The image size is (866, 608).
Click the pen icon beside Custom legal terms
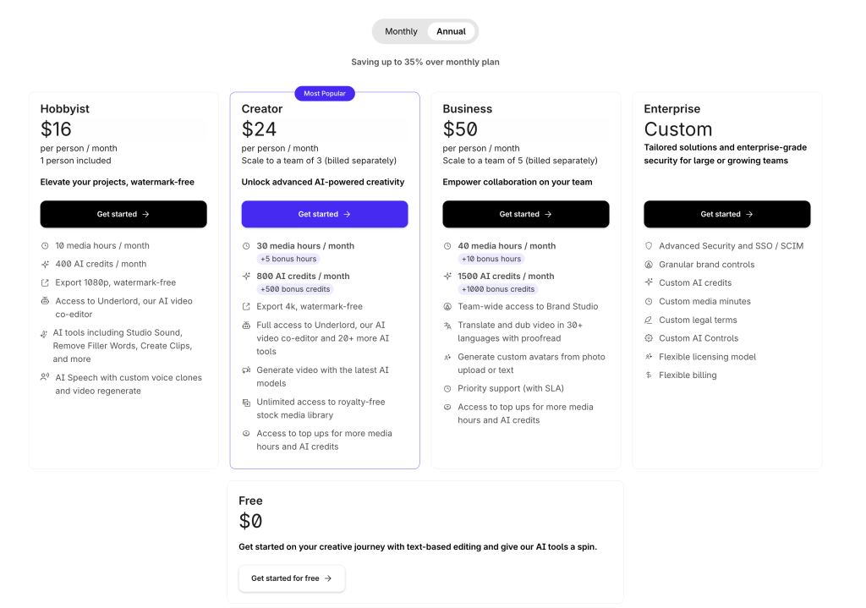[x=650, y=319]
